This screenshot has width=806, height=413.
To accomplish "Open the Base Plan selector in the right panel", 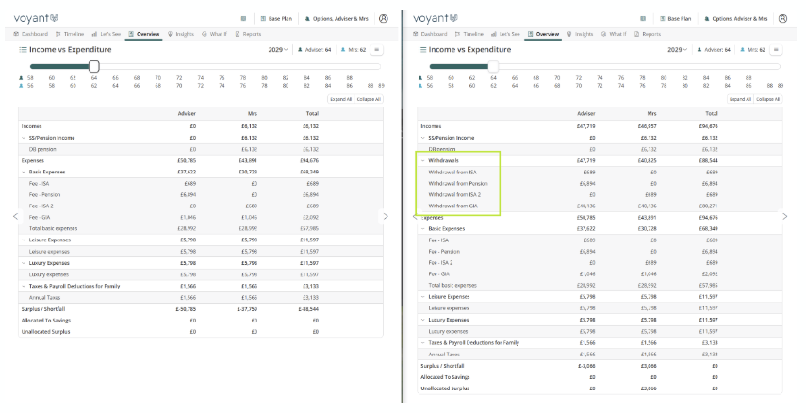I will click(x=674, y=18).
